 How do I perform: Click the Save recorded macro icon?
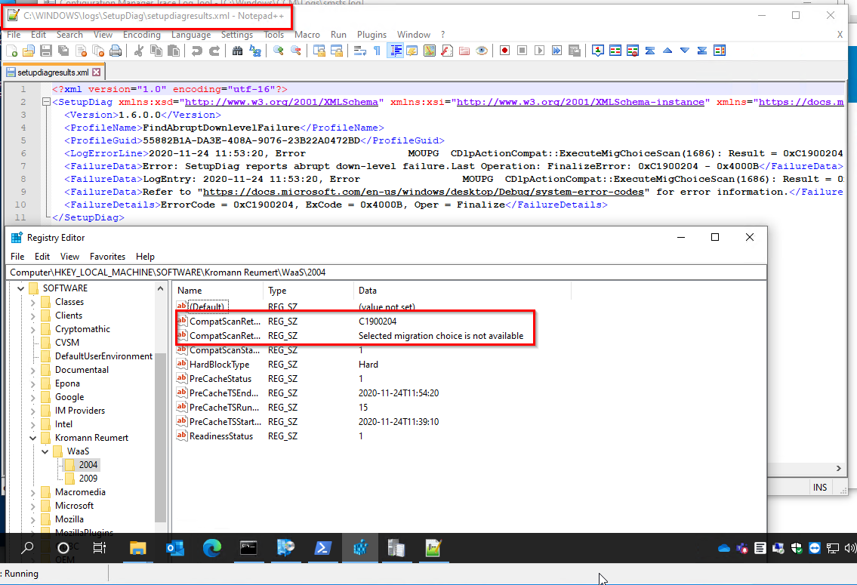click(574, 51)
